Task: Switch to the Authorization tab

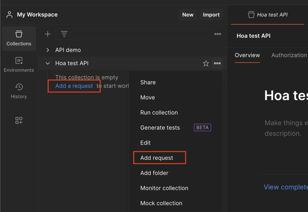Action: click(x=289, y=55)
